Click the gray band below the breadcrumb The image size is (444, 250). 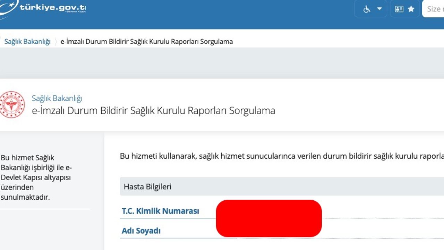[x=222, y=63]
